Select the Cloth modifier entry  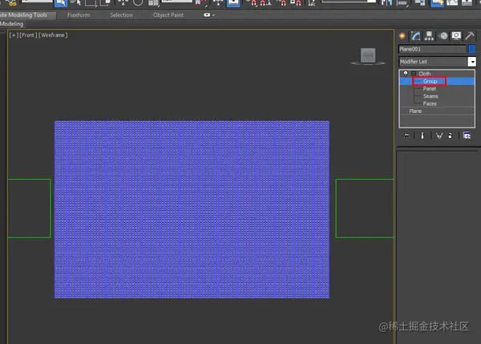coord(425,74)
